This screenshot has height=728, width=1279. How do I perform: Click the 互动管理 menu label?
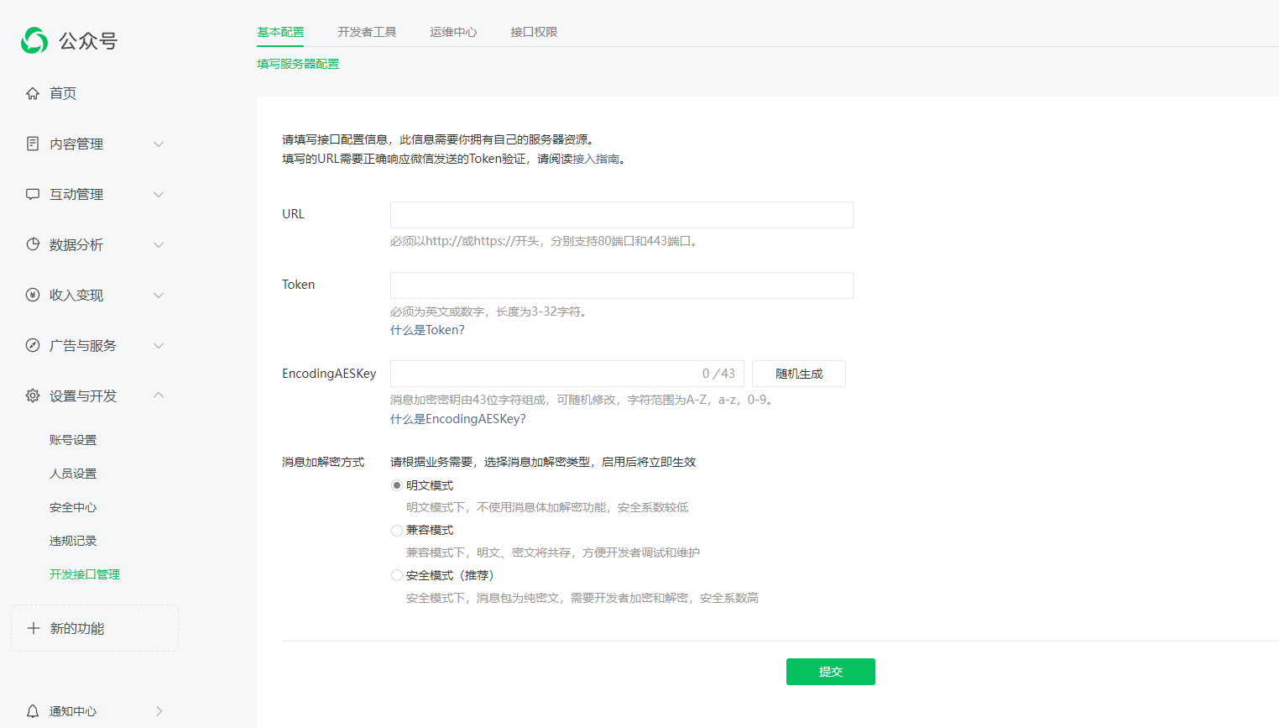76,195
